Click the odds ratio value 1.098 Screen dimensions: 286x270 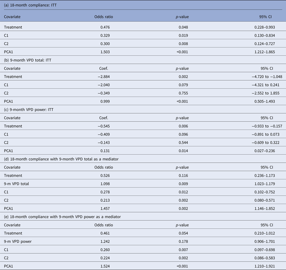pyautogui.click(x=103, y=184)
